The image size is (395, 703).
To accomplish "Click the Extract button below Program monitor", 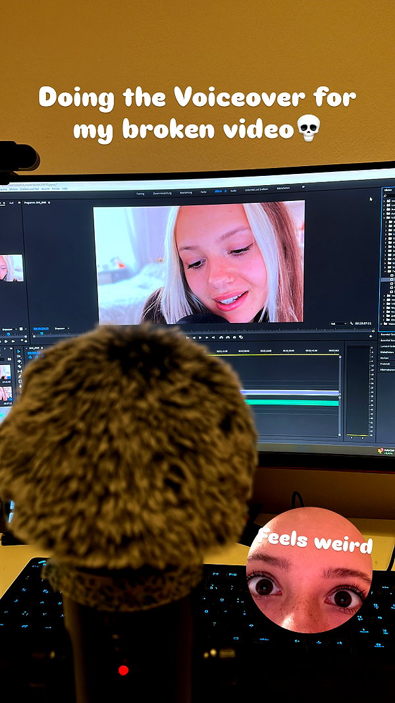I will pyautogui.click(x=228, y=337).
